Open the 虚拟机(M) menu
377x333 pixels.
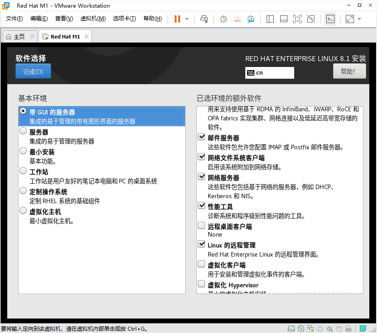click(x=93, y=19)
